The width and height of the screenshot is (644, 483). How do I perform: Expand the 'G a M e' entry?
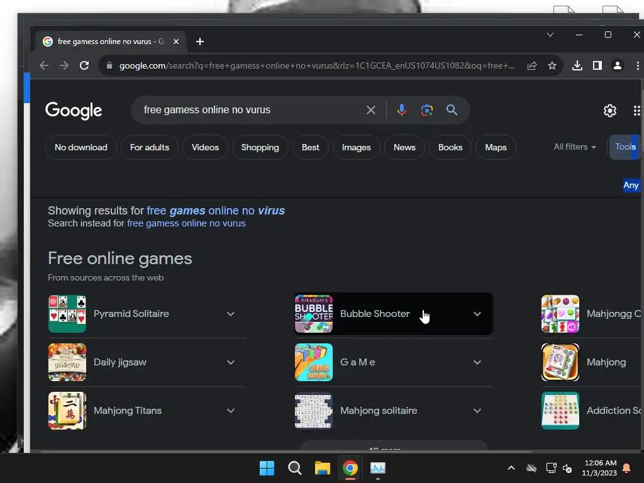tap(477, 363)
